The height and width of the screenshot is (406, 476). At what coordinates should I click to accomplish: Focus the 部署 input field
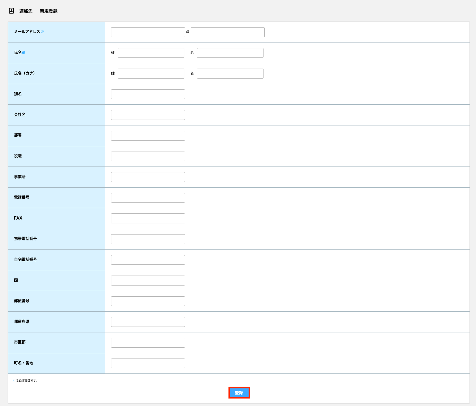(148, 136)
